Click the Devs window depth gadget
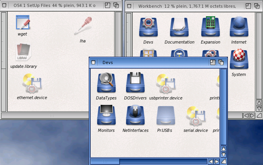263x165 pixels. click(221, 62)
